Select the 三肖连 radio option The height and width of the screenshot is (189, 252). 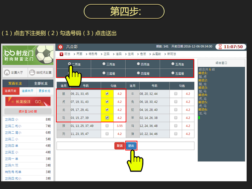pyautogui.click(x=104, y=64)
